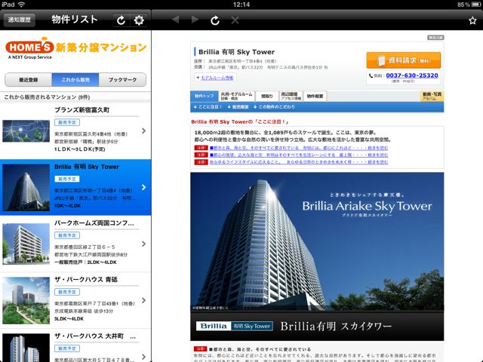Stop loading with the X icon
The image size is (483, 362).
click(235, 20)
